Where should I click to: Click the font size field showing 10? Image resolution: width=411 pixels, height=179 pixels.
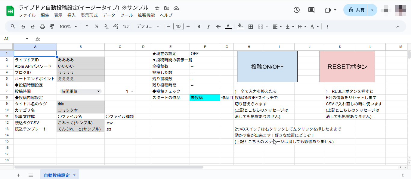pyautogui.click(x=178, y=26)
